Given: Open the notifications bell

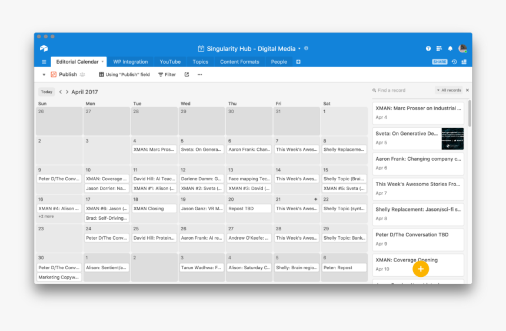Looking at the screenshot, I should coord(450,48).
